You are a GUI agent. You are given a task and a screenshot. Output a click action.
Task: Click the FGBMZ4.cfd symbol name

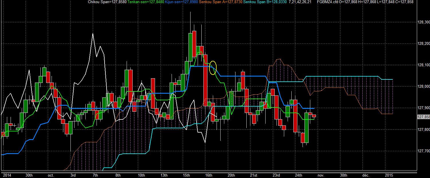pyautogui.click(x=328, y=2)
